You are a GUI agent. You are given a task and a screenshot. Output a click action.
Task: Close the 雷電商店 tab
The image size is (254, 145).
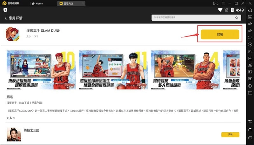point(83,3)
